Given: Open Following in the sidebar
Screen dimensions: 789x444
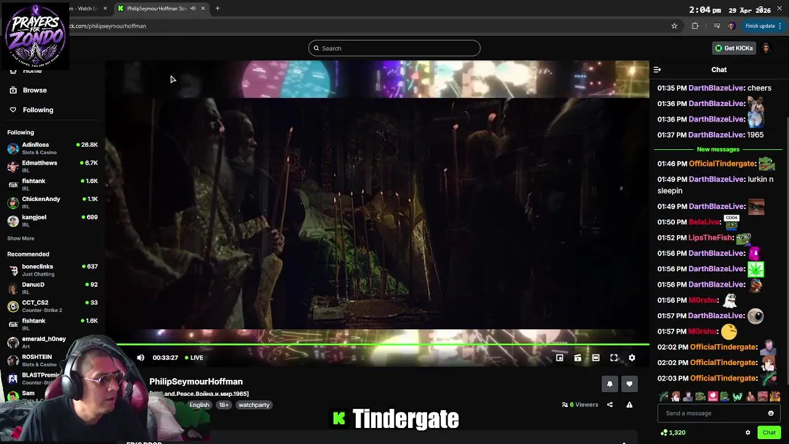Looking at the screenshot, I should pyautogui.click(x=38, y=110).
